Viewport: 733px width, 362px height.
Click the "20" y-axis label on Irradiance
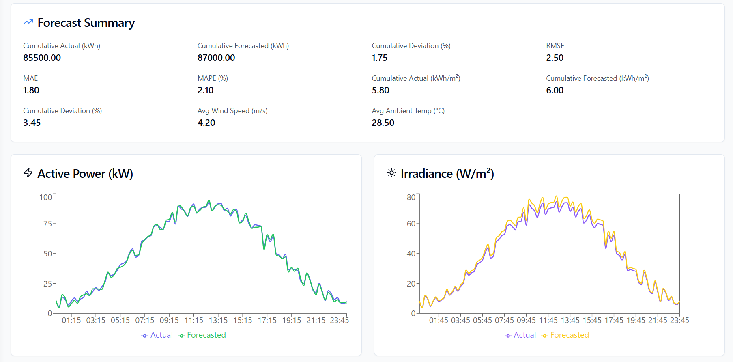pos(411,284)
